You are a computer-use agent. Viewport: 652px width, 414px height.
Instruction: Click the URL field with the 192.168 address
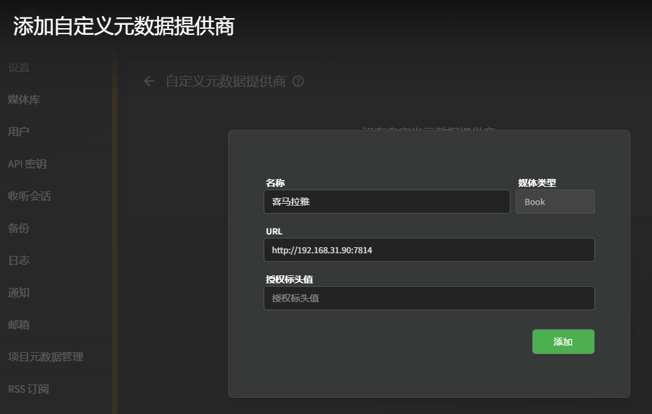point(429,250)
